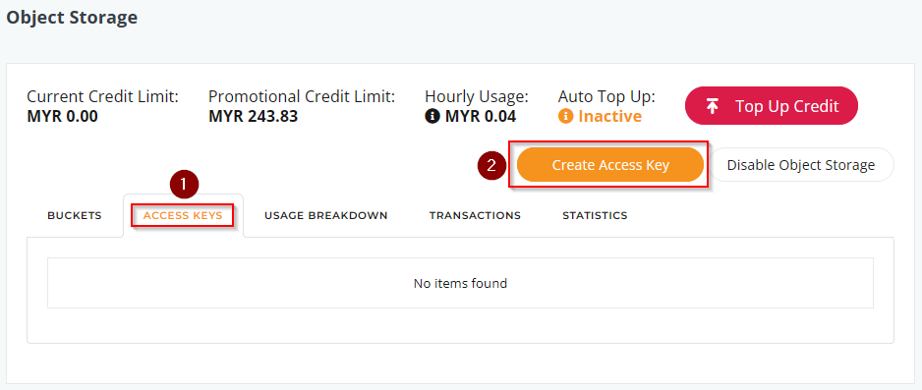This screenshot has width=922, height=390.
Task: Click the Hourly Usage info icon
Action: pos(432,116)
